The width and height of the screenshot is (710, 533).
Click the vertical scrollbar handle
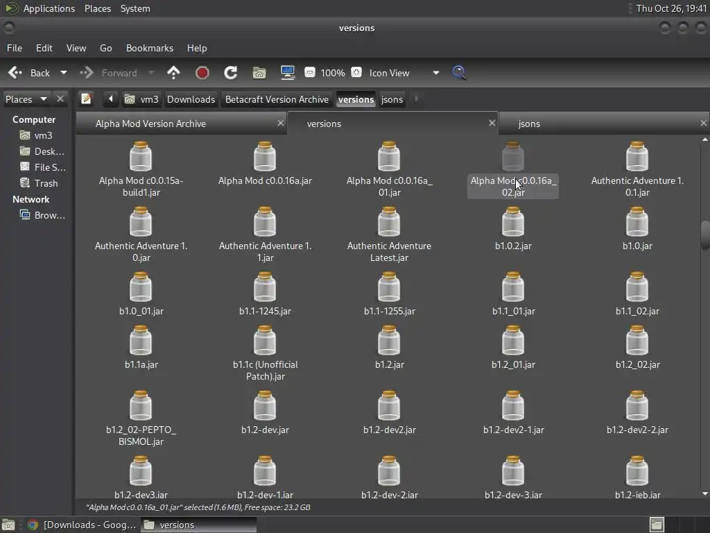[x=705, y=235]
